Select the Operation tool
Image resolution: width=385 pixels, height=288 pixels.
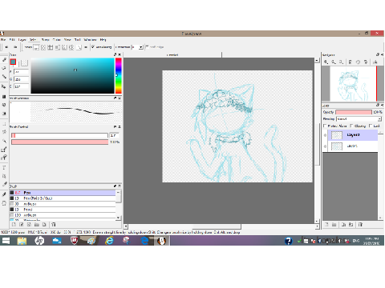4,176
